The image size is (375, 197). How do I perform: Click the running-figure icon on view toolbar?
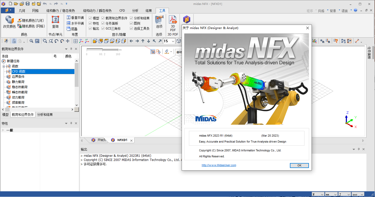coord(6,41)
